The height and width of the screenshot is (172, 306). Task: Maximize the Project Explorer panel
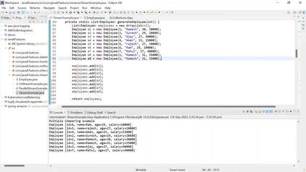45,17
